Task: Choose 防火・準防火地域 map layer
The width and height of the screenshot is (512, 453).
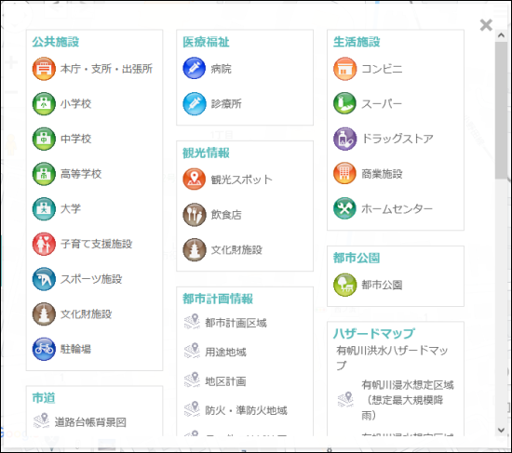Action: (x=236, y=410)
